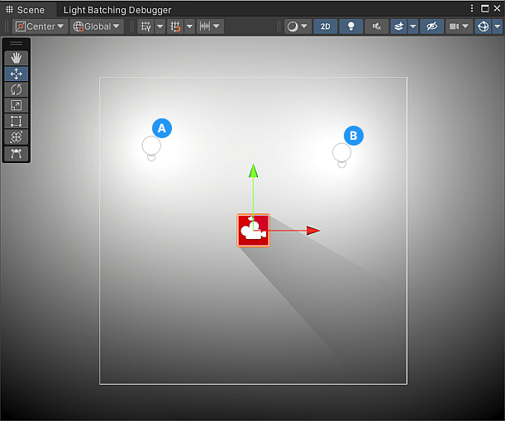This screenshot has width=505, height=421.
Task: Open the Center pivot dropdown
Action: click(39, 26)
